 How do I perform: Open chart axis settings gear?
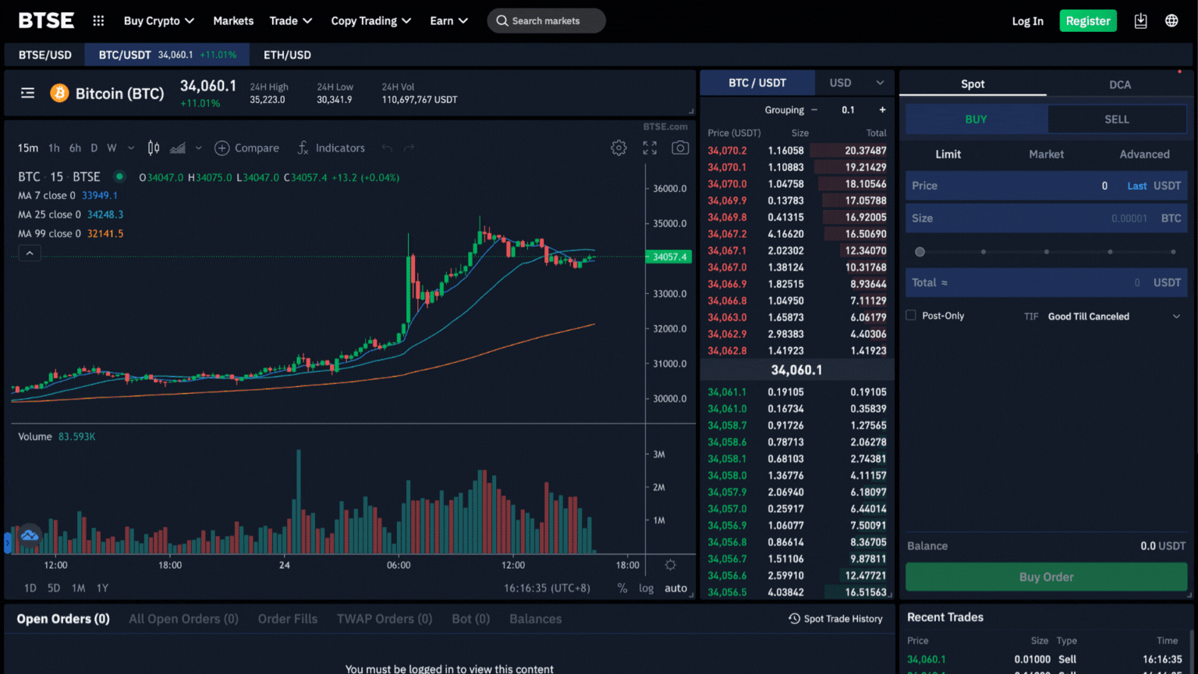click(x=670, y=565)
